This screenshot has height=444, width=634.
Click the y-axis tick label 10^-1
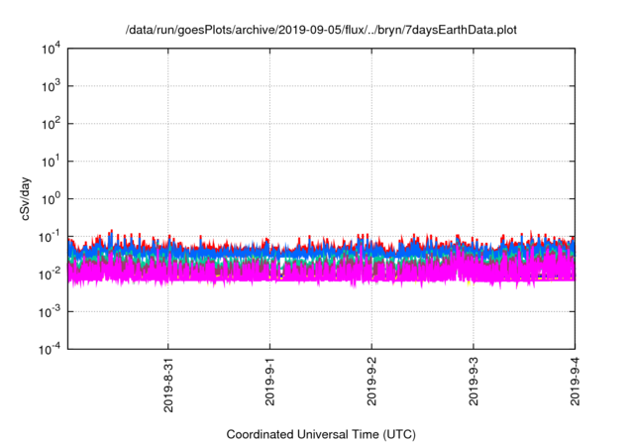coord(50,237)
